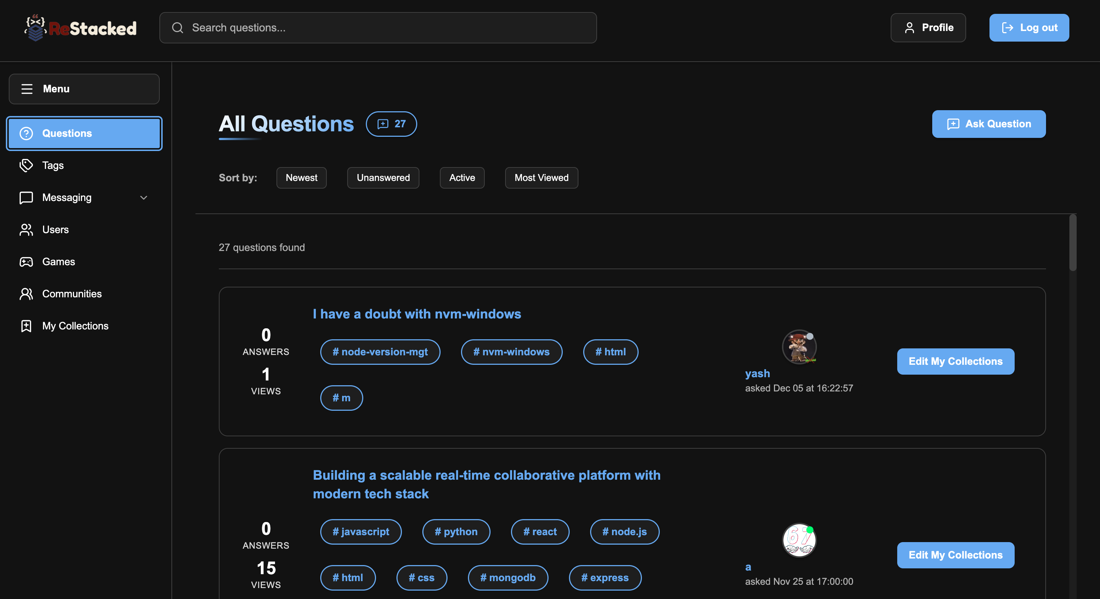
Task: Sort questions by Newest
Action: tap(301, 178)
